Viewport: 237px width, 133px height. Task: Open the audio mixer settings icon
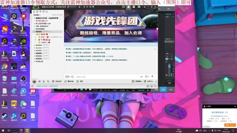48,82
